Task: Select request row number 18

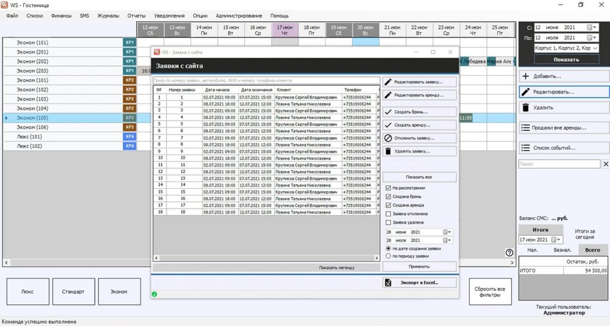Action: point(266,212)
